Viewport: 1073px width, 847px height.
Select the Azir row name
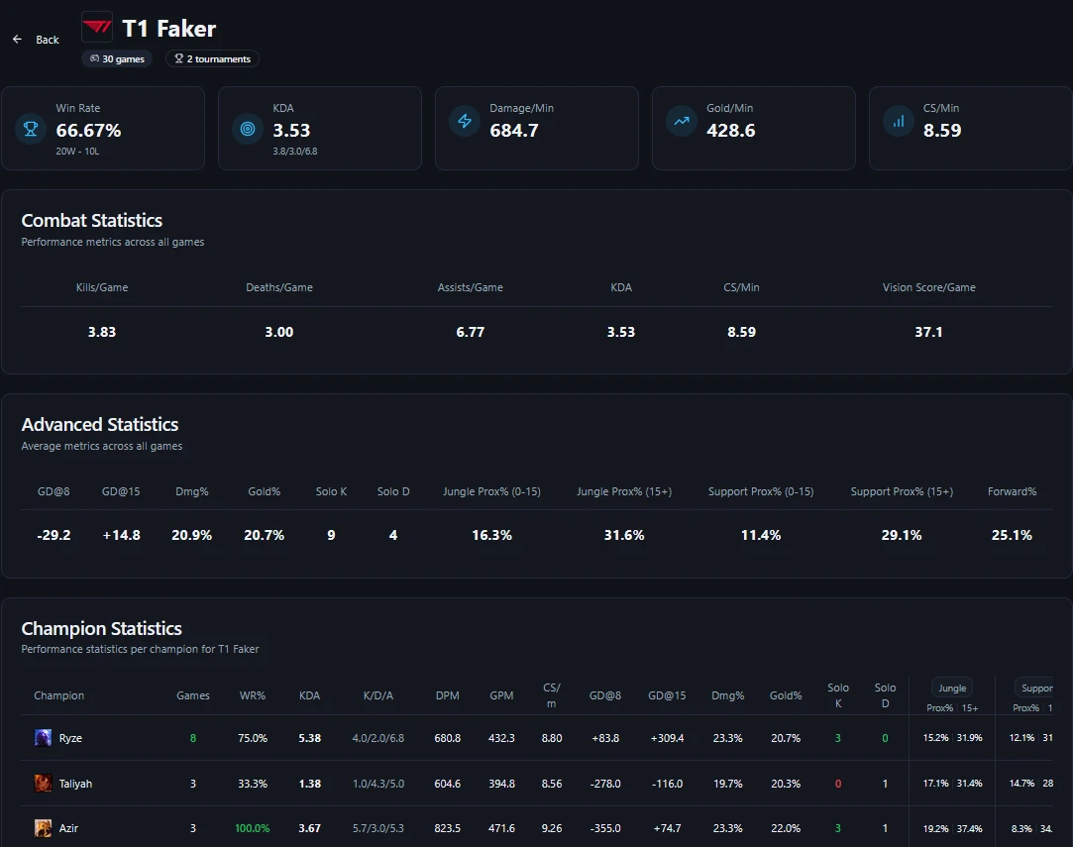68,828
